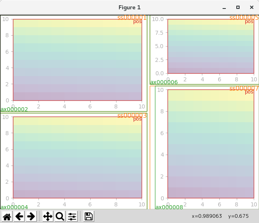Click the ax000002 green label
This screenshot has width=259, height=223.
pyautogui.click(x=14, y=109)
